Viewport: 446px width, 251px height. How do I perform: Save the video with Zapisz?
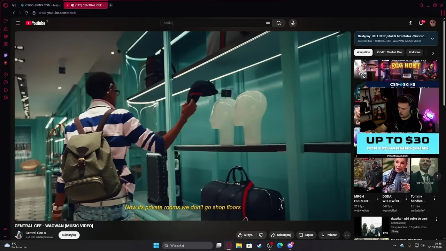click(x=306, y=235)
